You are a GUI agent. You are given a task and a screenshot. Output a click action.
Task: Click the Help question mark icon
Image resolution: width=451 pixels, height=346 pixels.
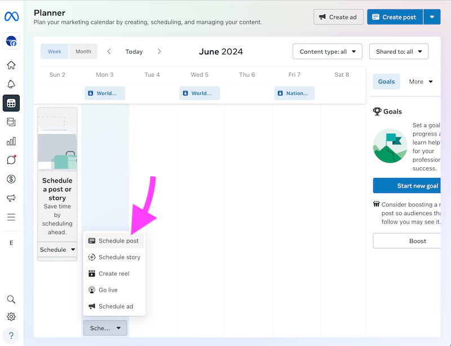pyautogui.click(x=11, y=335)
